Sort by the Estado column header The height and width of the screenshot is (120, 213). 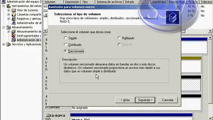[x=137, y=2]
